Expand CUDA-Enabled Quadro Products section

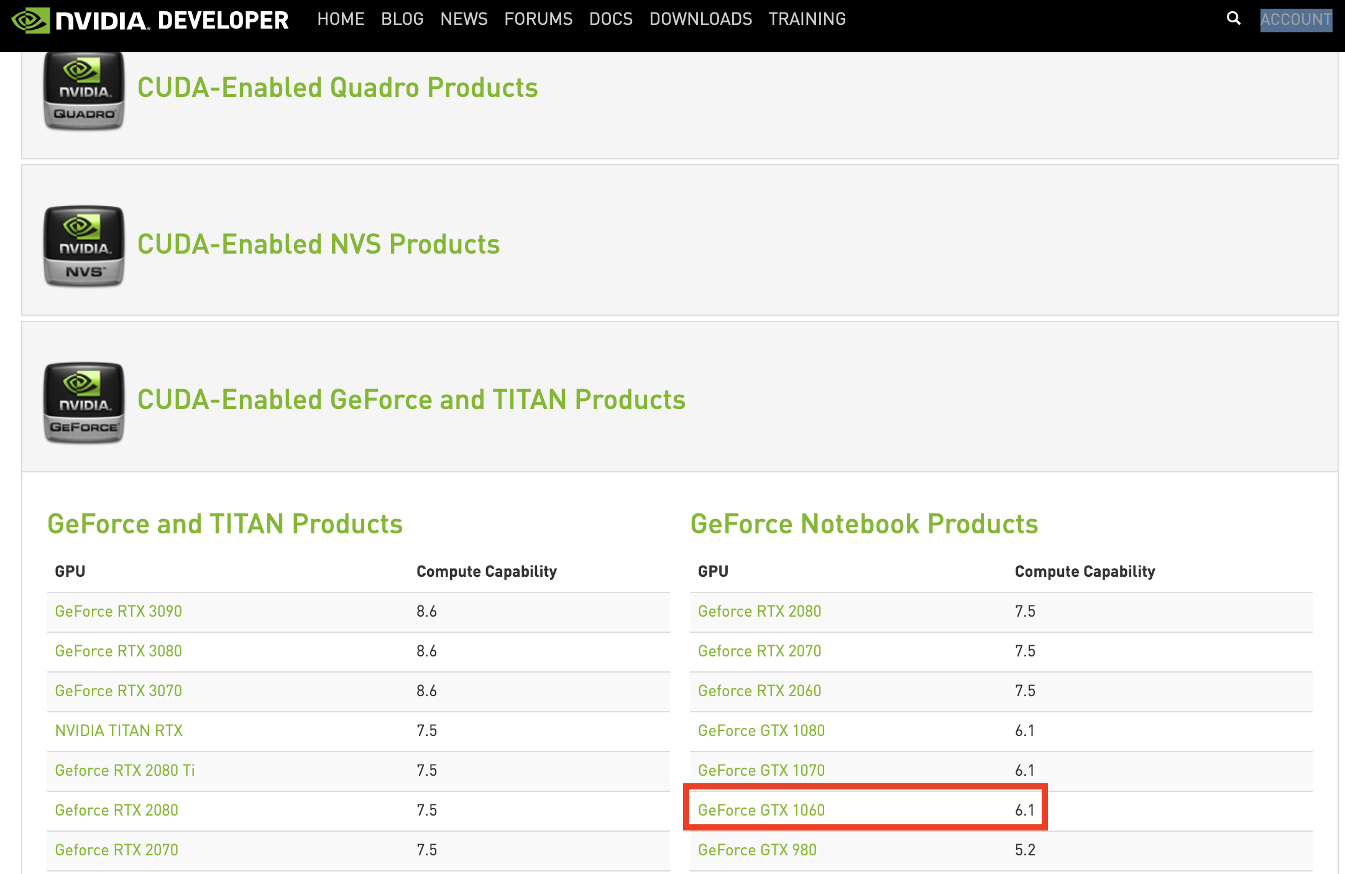click(337, 88)
